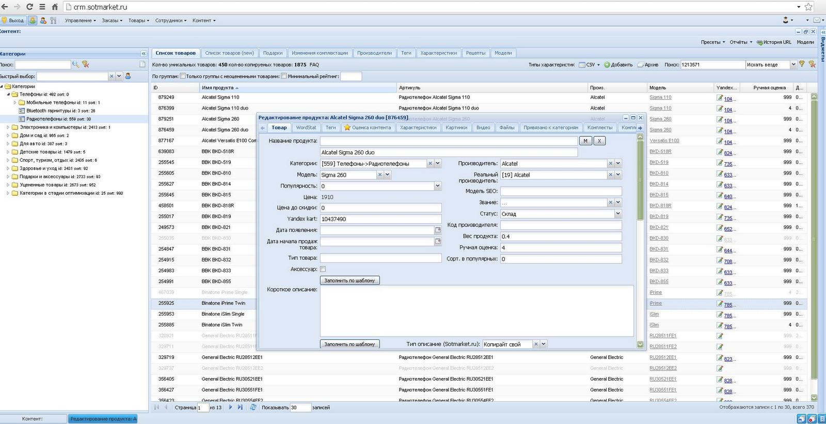Check Только группы с неоцененными товарами
The width and height of the screenshot is (826, 424).
(283, 76)
